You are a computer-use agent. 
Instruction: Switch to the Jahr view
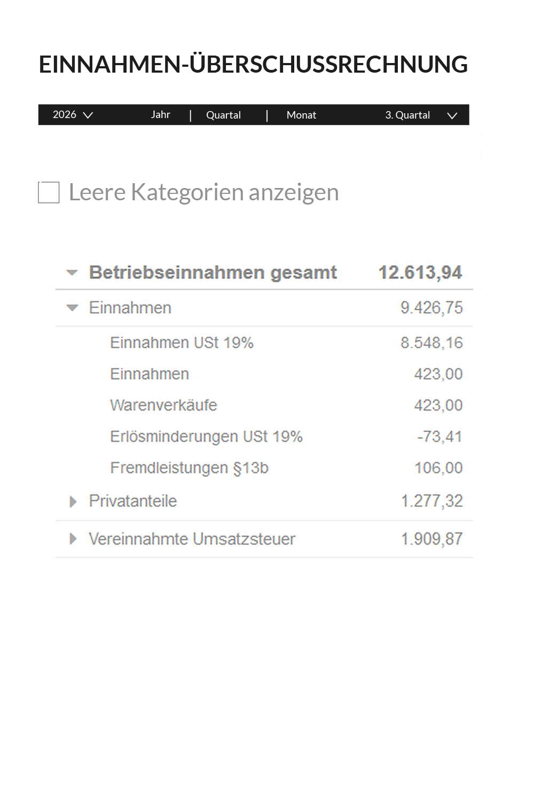pyautogui.click(x=160, y=115)
